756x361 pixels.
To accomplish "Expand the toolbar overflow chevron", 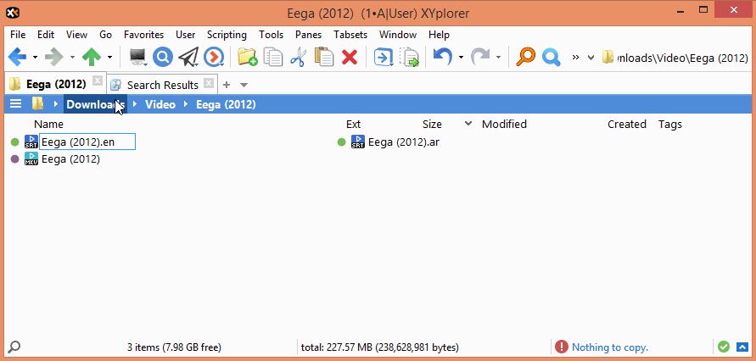I will (x=576, y=57).
